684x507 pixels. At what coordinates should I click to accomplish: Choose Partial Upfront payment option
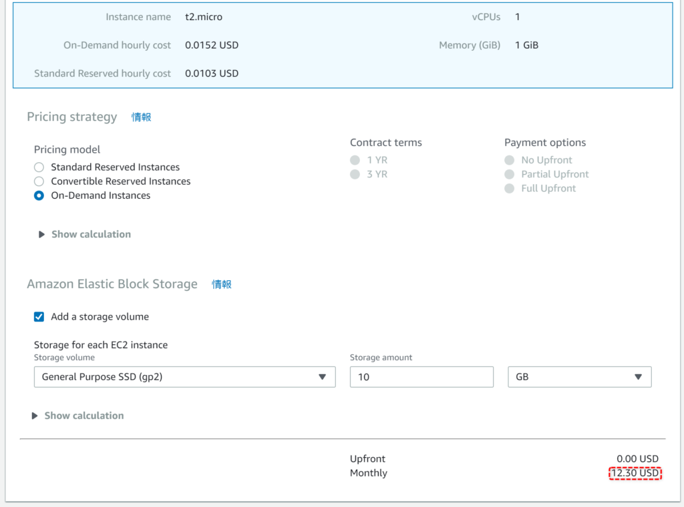coord(510,174)
